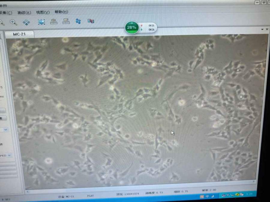The image size is (270, 202).
Task: Open the 高级(A) menu
Action: (x=24, y=13)
